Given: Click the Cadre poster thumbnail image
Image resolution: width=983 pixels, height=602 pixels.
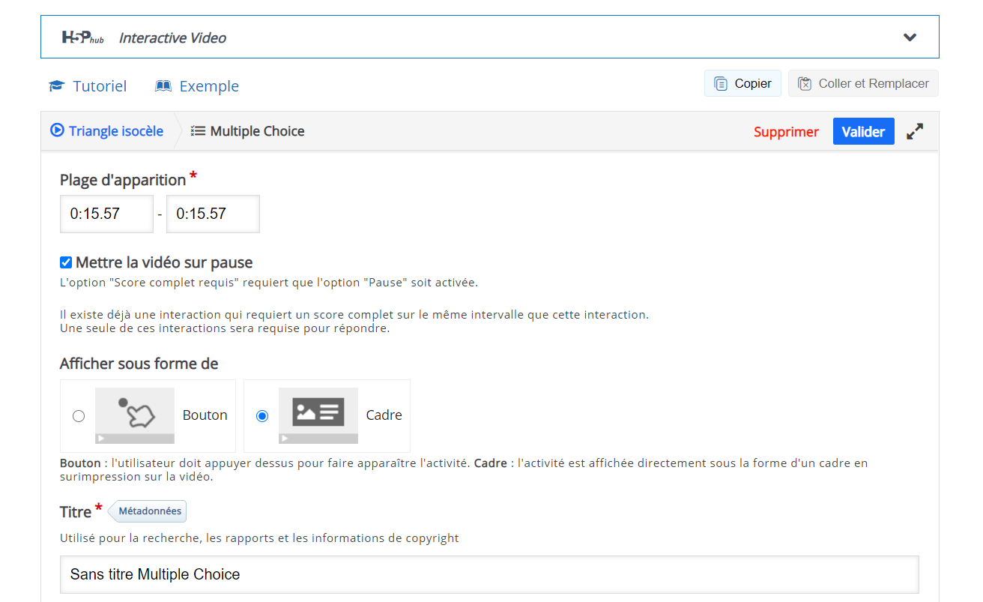Looking at the screenshot, I should tap(318, 415).
